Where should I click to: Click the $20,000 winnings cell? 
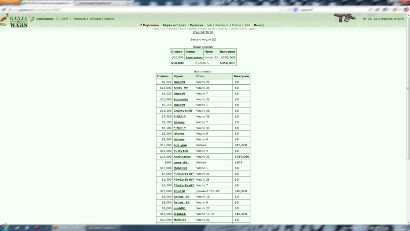[241, 191]
